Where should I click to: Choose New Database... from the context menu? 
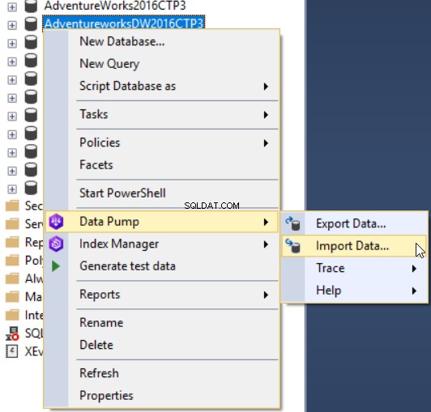162,42
